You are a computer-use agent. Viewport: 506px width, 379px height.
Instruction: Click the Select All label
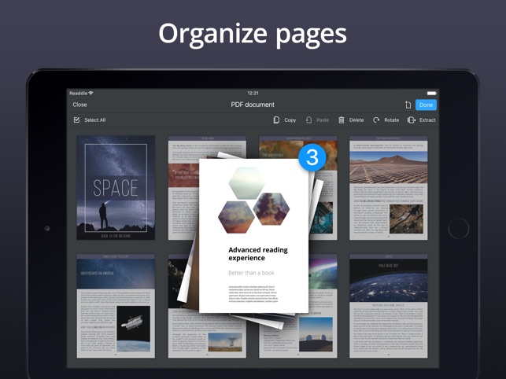pos(95,120)
